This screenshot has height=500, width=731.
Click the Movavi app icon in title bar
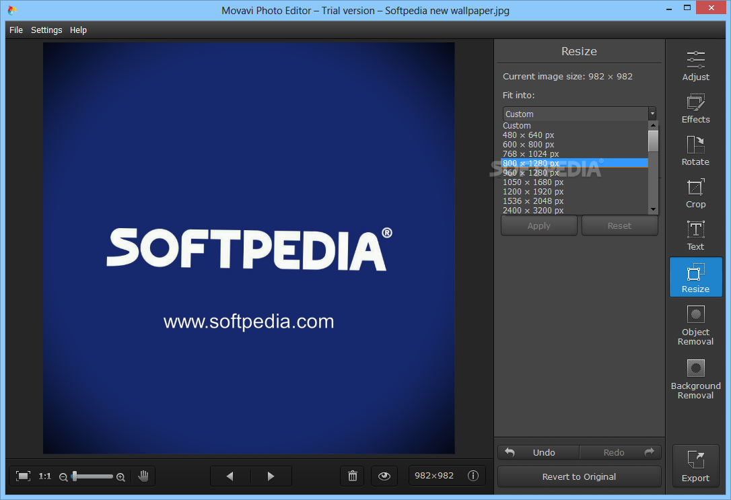click(x=12, y=9)
